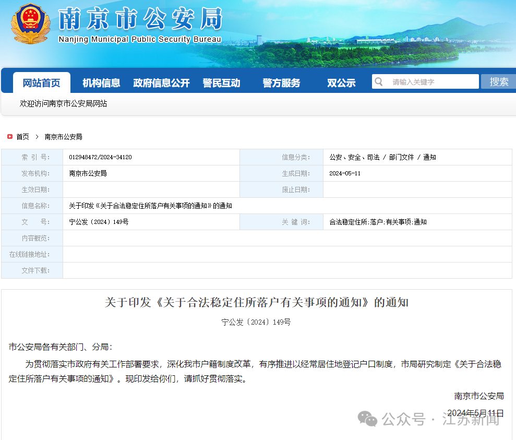Click the 搜索 search button
This screenshot has width=516, height=440.
(x=499, y=81)
